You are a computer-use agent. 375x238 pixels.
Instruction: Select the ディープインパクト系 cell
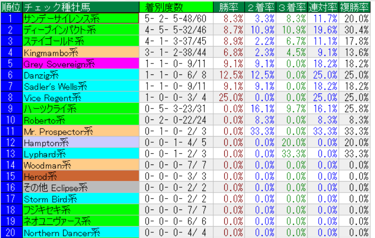(81, 29)
